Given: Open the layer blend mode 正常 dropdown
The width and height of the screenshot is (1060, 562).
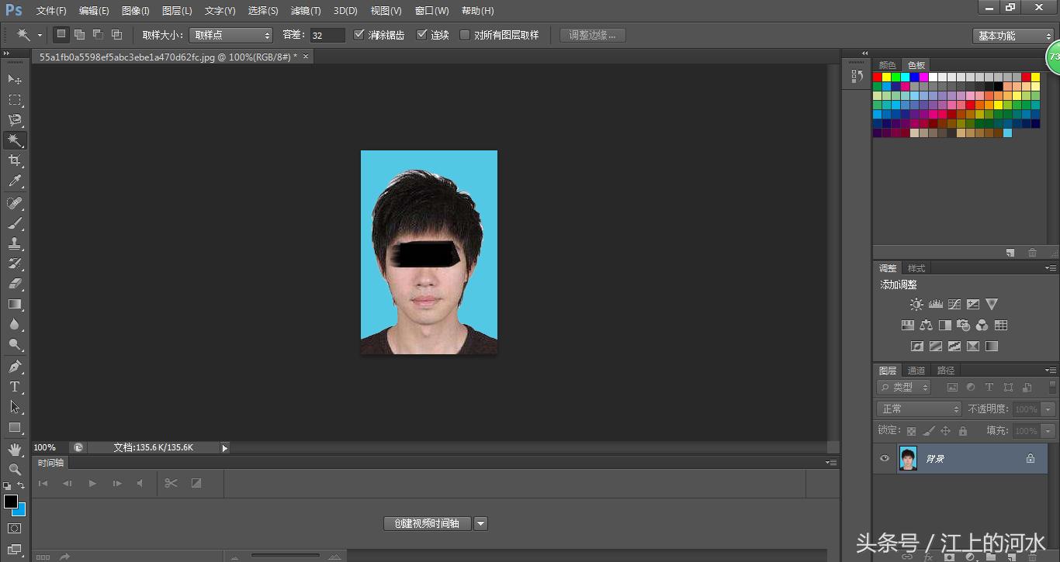Looking at the screenshot, I should (x=918, y=408).
